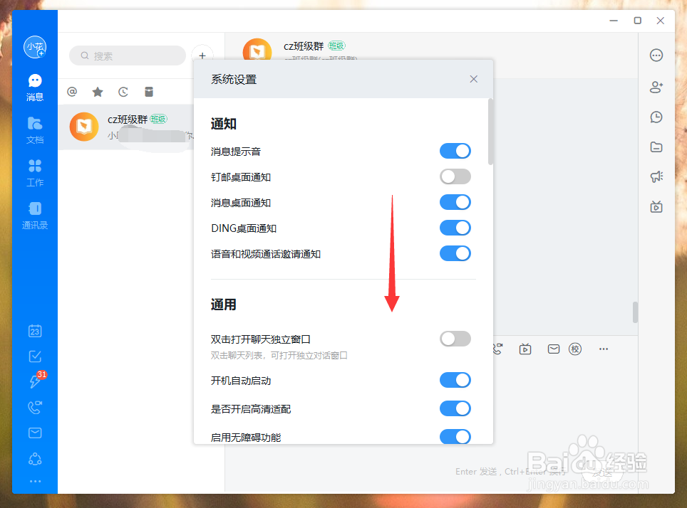Open the more (three dots) sidebar menu
The width and height of the screenshot is (687, 508).
coord(35,481)
